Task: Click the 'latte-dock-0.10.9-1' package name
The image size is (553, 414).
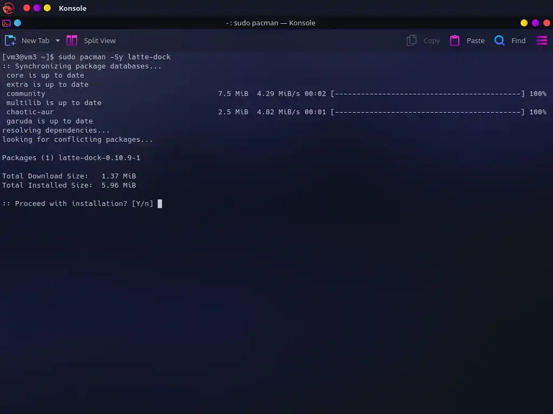Action: coord(99,158)
